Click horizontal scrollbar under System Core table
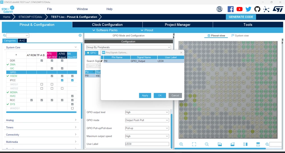285x153 pixels. 41,112
